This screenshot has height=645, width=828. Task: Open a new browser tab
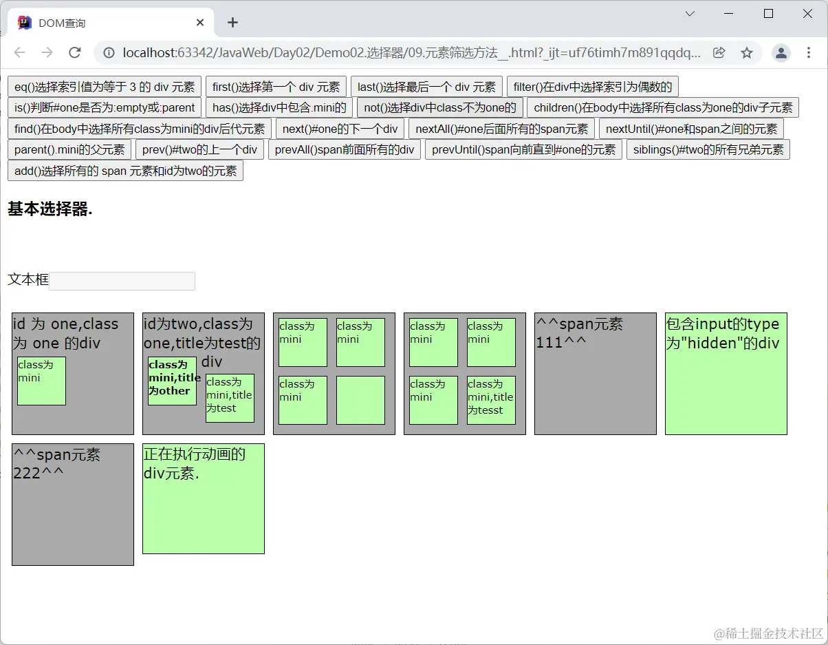232,23
